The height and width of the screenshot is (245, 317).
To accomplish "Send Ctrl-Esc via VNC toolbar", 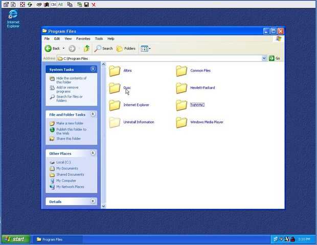I will coord(47,4).
